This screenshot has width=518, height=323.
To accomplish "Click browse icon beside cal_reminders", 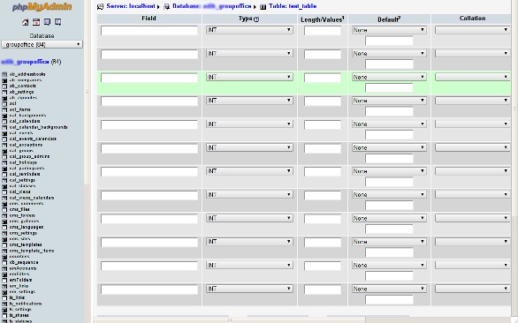I will pos(4,174).
